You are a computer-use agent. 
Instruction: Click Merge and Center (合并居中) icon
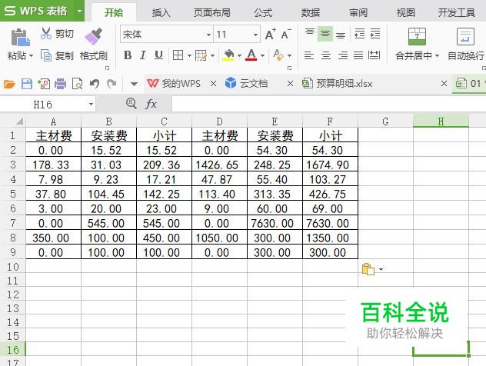coord(417,36)
